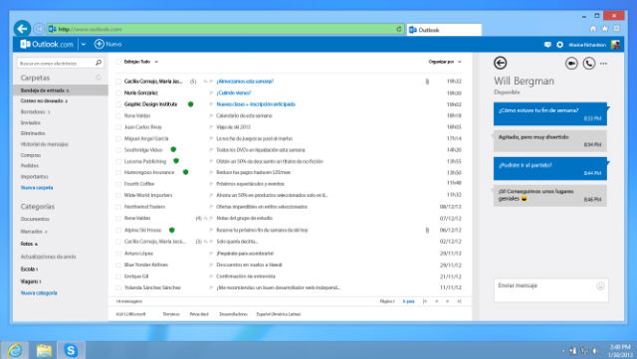Image resolution: width=637 pixels, height=359 pixels.
Task: Open Skype from the taskbar
Action: (71, 350)
